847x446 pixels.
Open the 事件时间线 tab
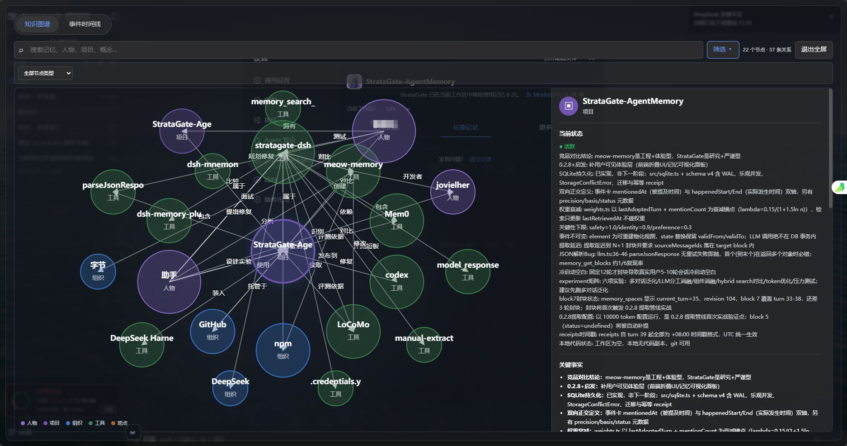(85, 24)
